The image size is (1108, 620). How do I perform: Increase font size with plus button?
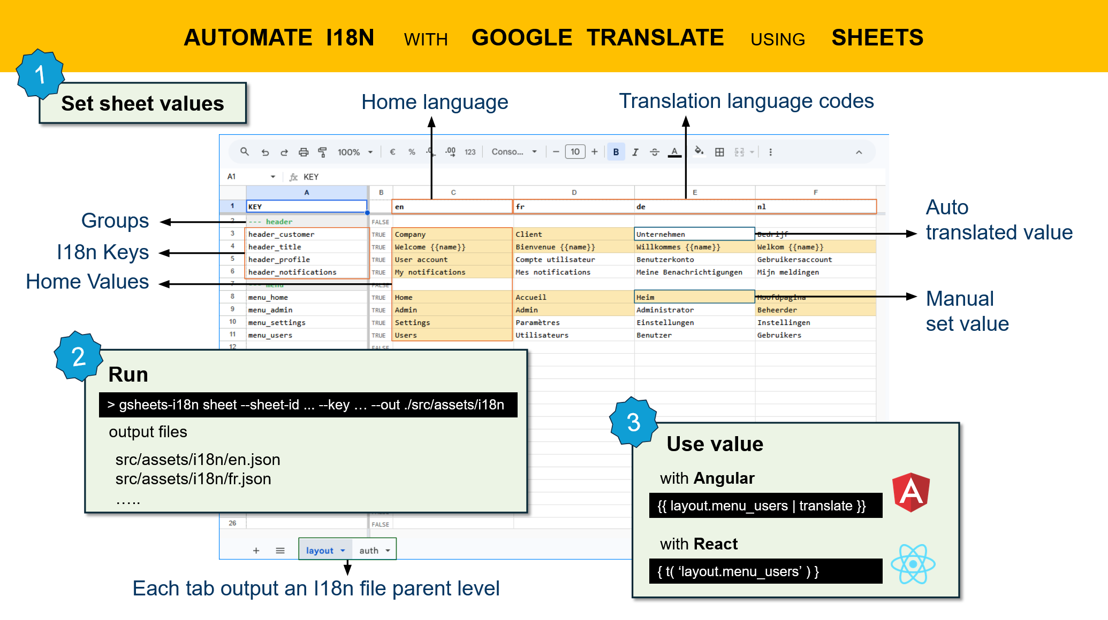[x=594, y=152]
